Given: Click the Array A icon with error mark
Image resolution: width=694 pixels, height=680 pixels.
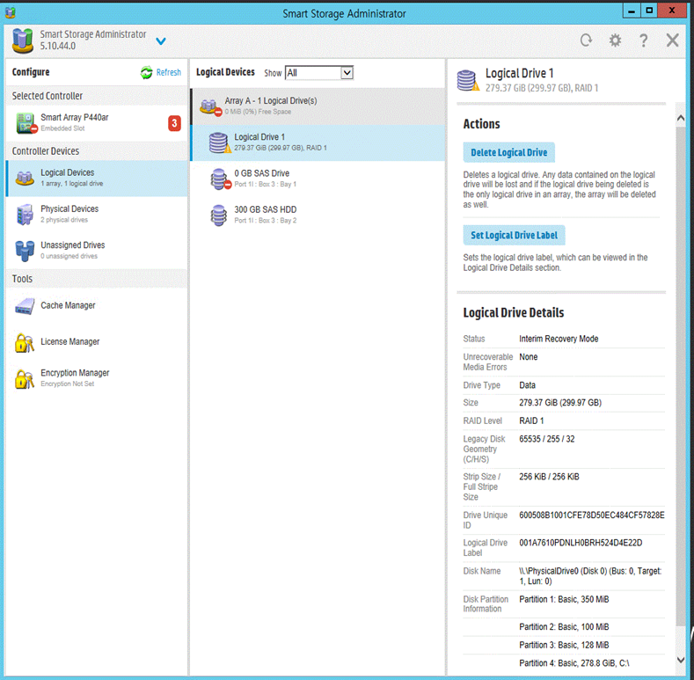Looking at the screenshot, I should tap(210, 106).
